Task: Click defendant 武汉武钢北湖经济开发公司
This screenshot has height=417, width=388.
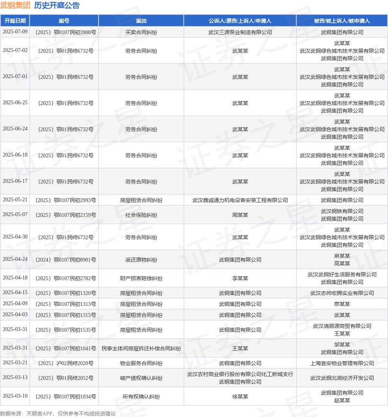Action: pyautogui.click(x=342, y=378)
